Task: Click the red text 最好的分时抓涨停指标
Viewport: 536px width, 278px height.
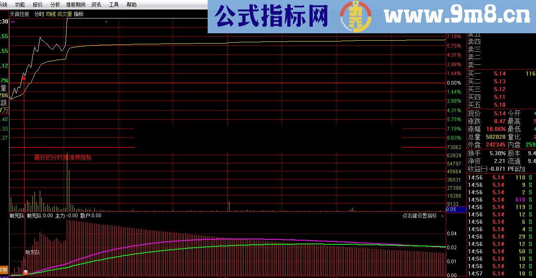Action: (64, 157)
